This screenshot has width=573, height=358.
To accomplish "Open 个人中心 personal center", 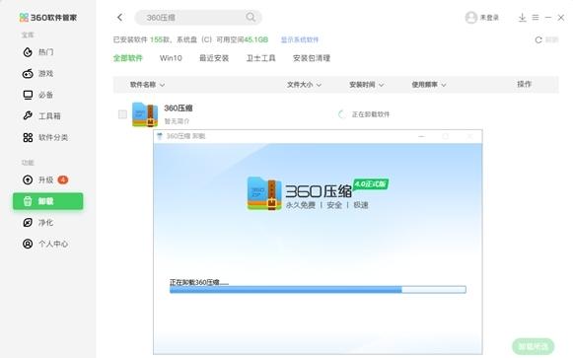I will click(x=45, y=244).
